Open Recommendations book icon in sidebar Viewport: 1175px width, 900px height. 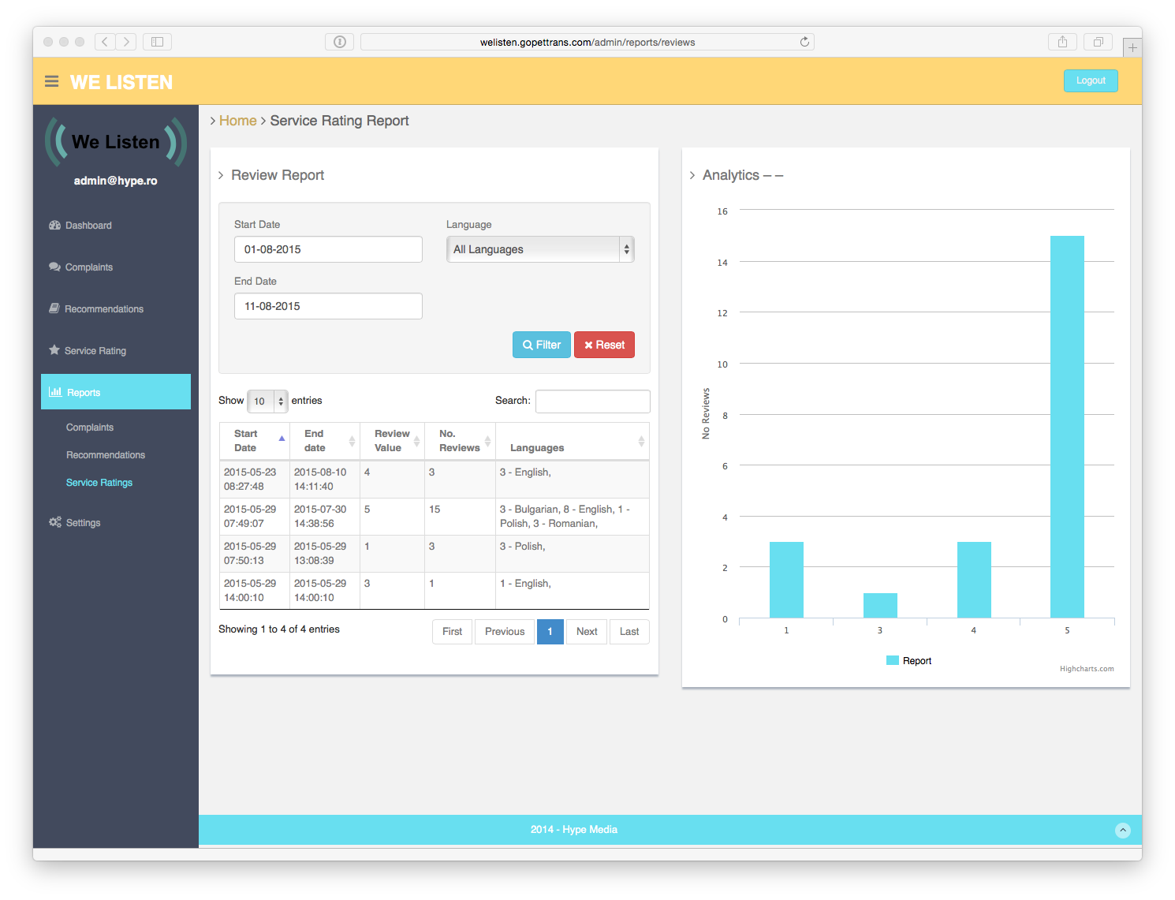[x=54, y=308]
